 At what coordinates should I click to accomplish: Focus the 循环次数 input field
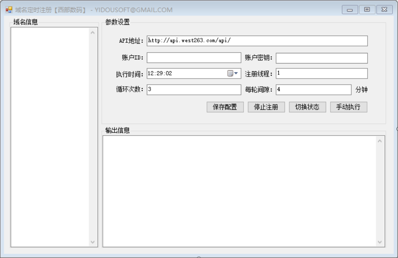click(x=194, y=90)
